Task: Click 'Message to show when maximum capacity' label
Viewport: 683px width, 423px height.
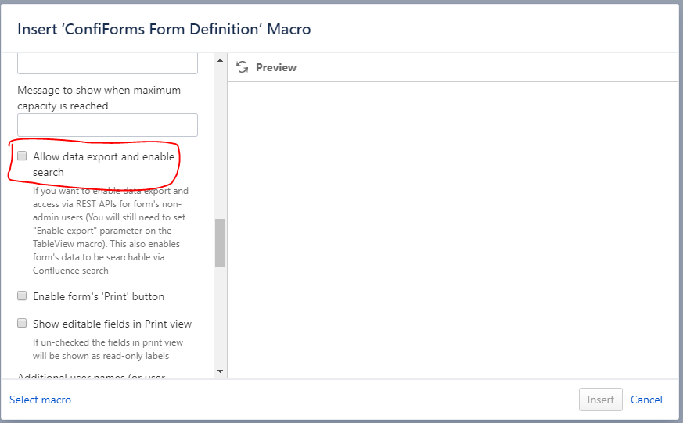Action: point(99,98)
